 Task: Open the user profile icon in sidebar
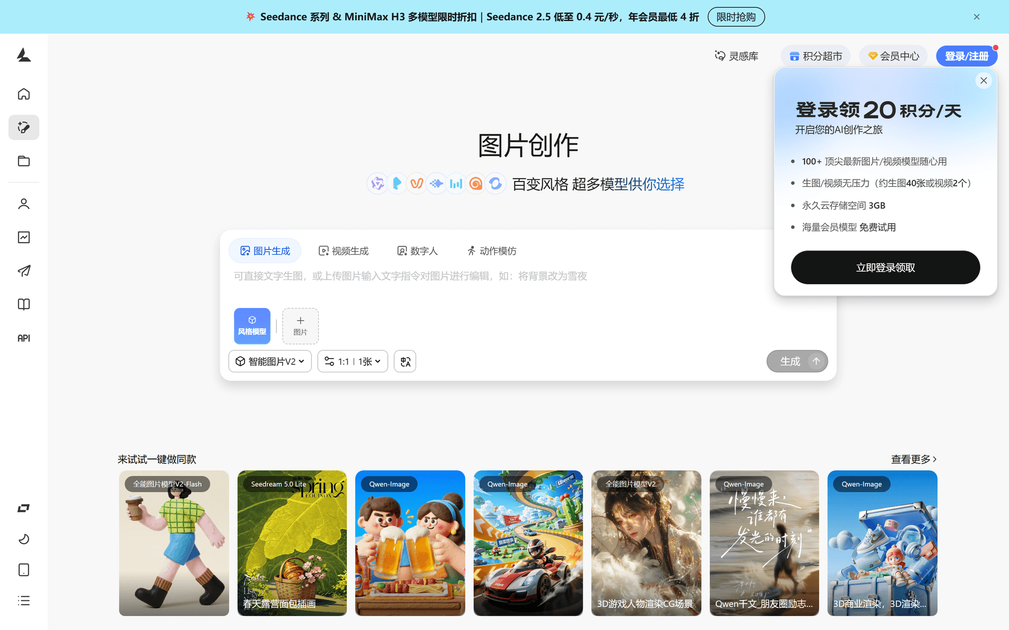24,204
